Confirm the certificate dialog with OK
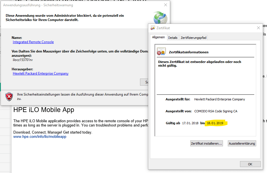The height and width of the screenshot is (173, 267). pos(250,164)
